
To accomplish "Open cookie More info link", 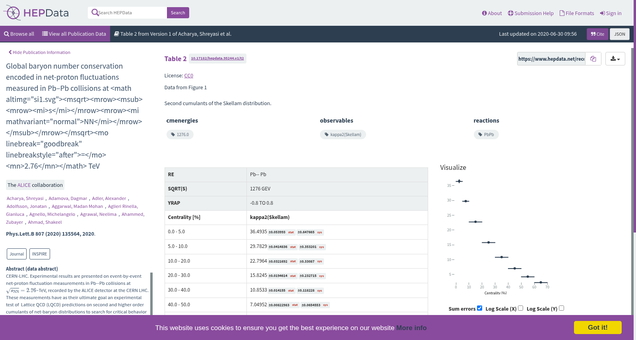I will (x=411, y=328).
